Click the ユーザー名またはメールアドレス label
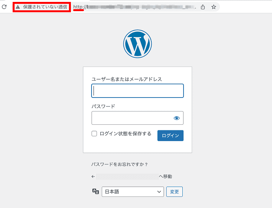272x208 pixels. pyautogui.click(x=127, y=79)
